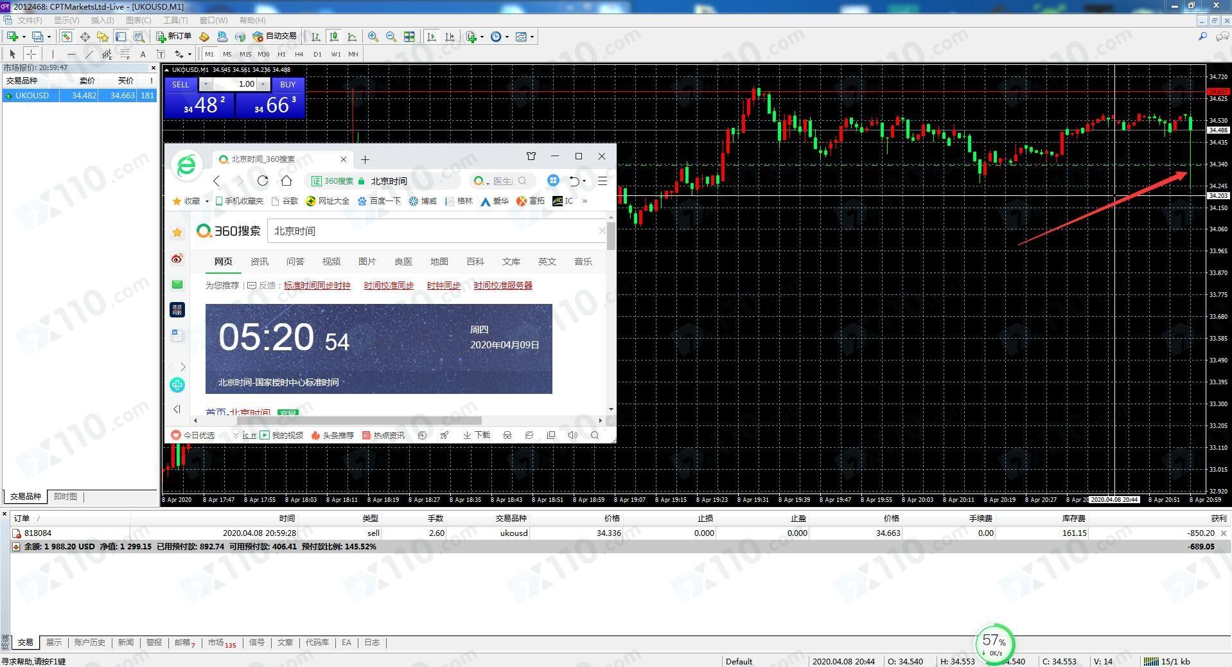1232x667 pixels.
Task: Click the one-click volume field 1.00
Action: [x=234, y=84]
